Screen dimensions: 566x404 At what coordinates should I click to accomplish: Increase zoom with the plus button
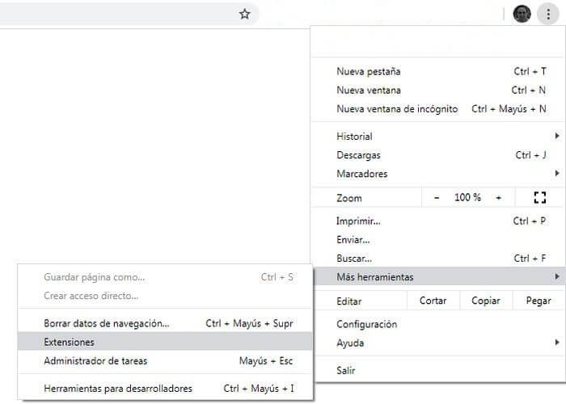tap(499, 198)
